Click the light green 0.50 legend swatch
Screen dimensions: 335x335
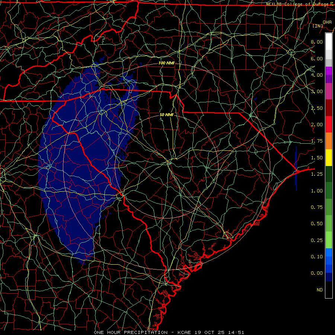click(x=329, y=223)
